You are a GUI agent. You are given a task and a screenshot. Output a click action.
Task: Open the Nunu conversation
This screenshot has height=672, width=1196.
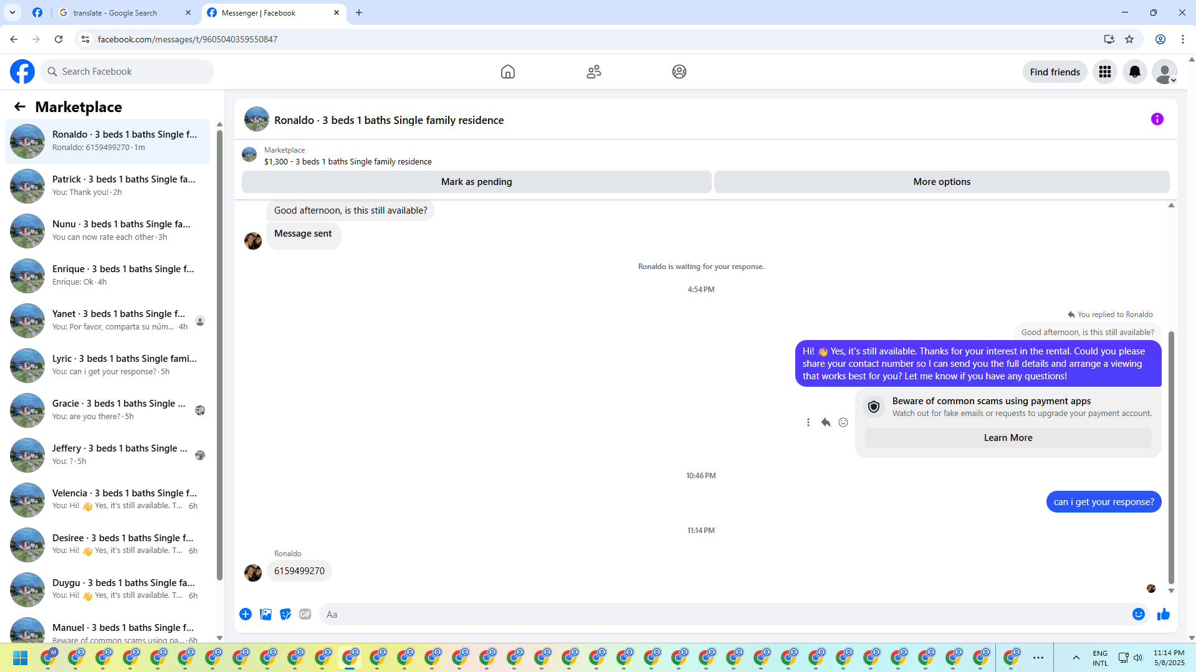coord(108,231)
